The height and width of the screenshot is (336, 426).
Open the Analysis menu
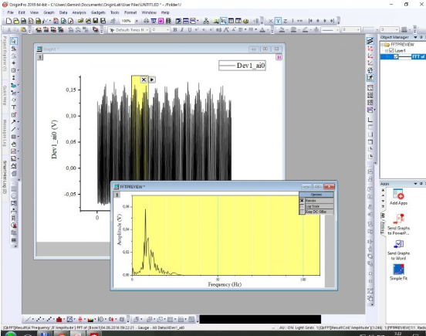coord(79,12)
